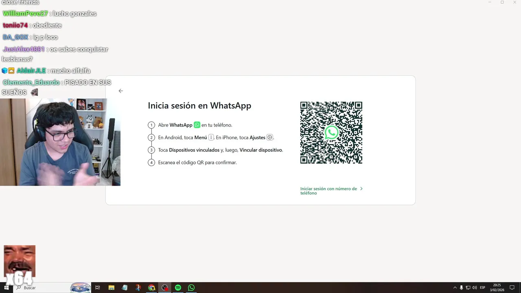
Task: Click username toniio74 in chat
Action: [x=15, y=25]
